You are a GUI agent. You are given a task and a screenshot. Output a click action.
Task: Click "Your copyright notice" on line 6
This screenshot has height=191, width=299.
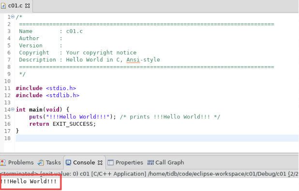pos(101,53)
